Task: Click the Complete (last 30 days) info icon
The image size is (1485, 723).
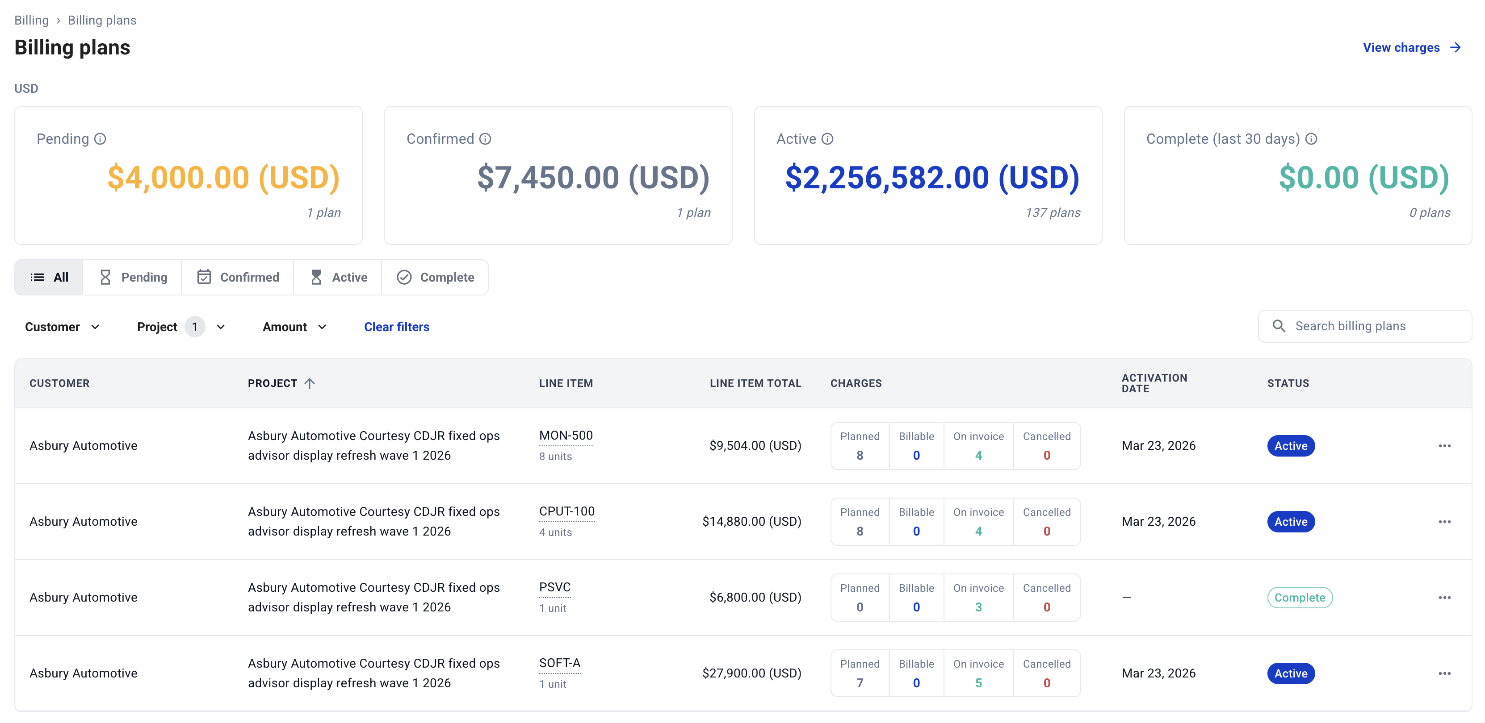Action: coord(1312,139)
